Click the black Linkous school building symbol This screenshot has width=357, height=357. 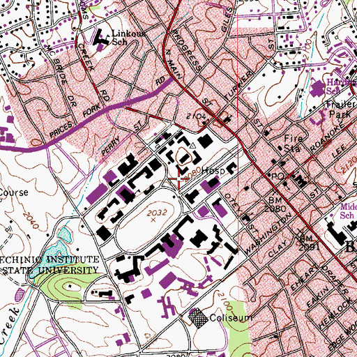tap(101, 37)
